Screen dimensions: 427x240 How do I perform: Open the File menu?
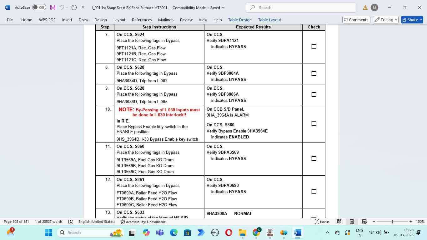pos(10,20)
